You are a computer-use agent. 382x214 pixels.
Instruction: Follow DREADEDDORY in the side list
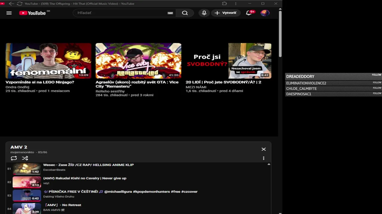(x=377, y=75)
